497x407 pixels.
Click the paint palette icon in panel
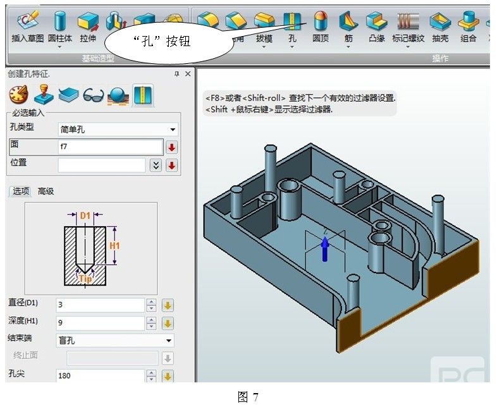pyautogui.click(x=18, y=96)
